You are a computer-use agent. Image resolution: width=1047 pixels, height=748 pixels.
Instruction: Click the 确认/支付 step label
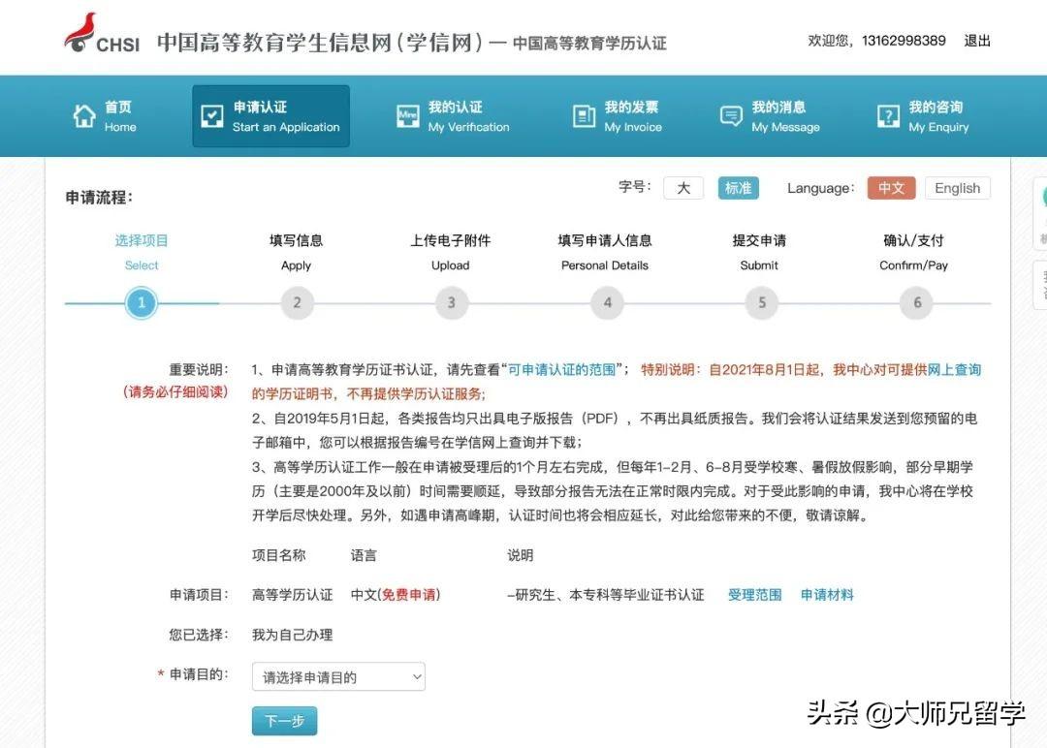(x=913, y=252)
